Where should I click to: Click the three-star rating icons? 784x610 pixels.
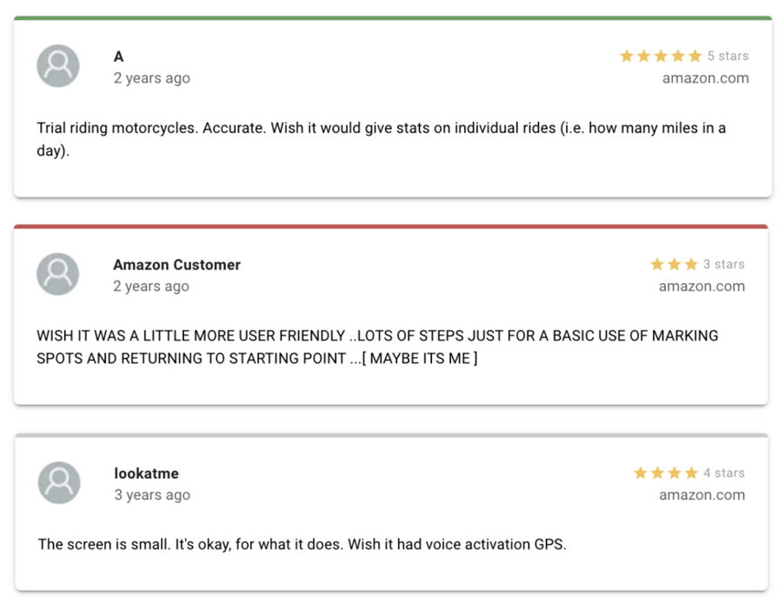pos(674,264)
